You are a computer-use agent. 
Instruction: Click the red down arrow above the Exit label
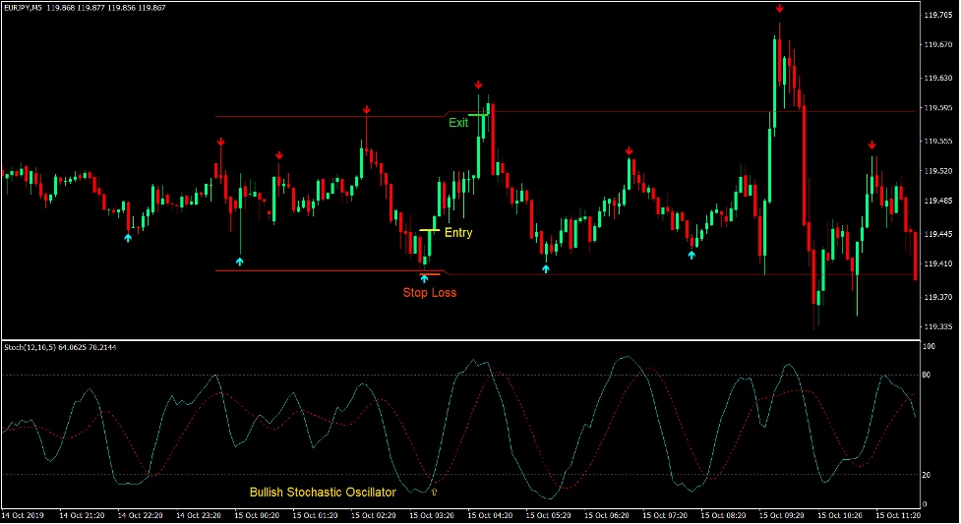pyautogui.click(x=479, y=86)
